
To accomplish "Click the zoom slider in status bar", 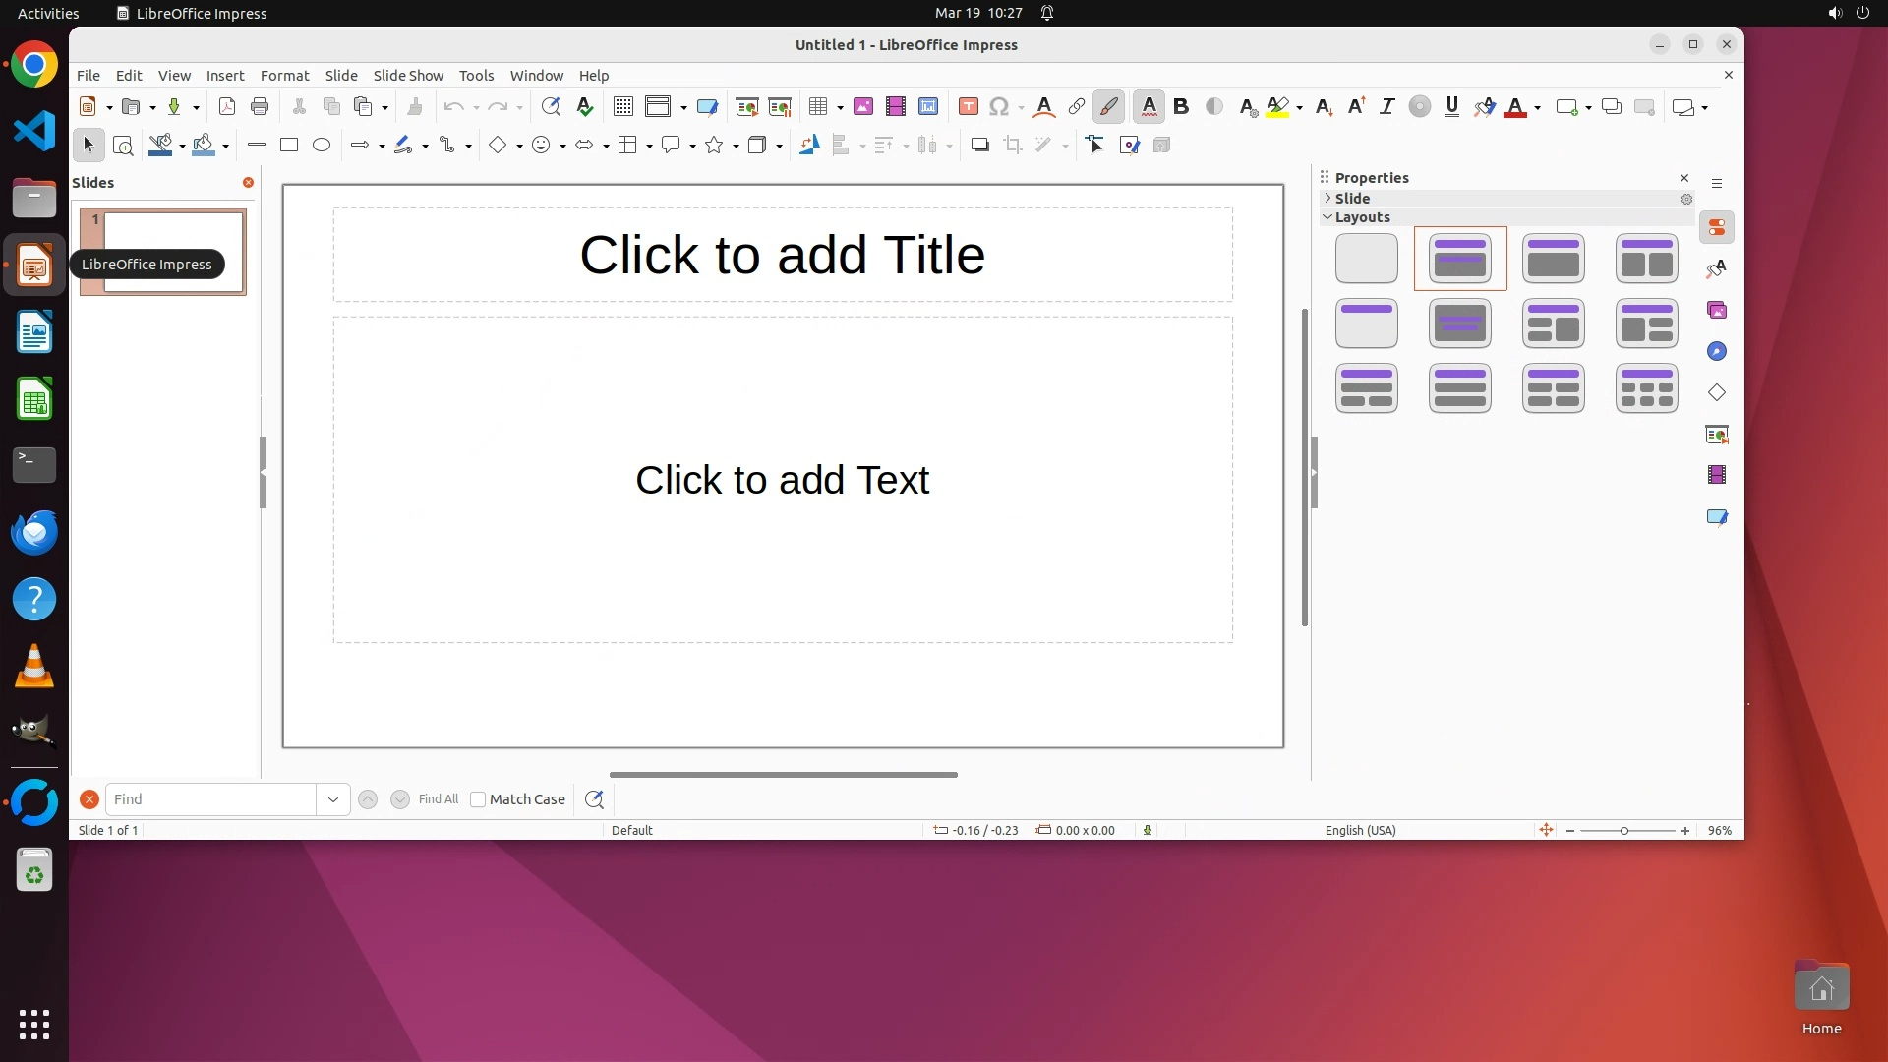I will point(1624,831).
